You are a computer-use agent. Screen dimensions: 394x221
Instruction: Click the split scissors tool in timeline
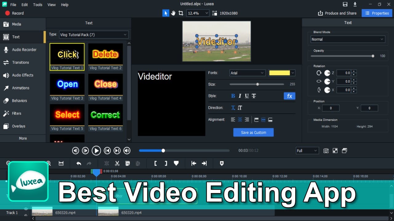(117, 164)
